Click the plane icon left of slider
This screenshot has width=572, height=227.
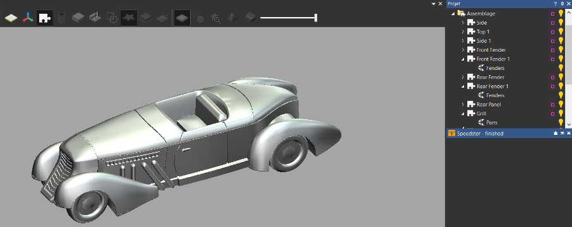pyautogui.click(x=250, y=17)
